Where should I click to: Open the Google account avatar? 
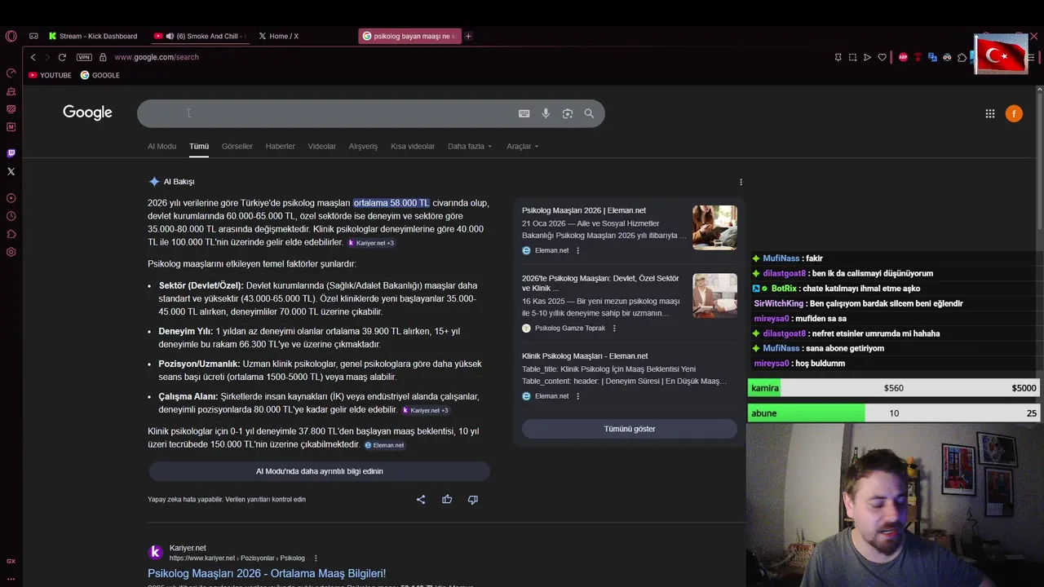(x=1014, y=113)
